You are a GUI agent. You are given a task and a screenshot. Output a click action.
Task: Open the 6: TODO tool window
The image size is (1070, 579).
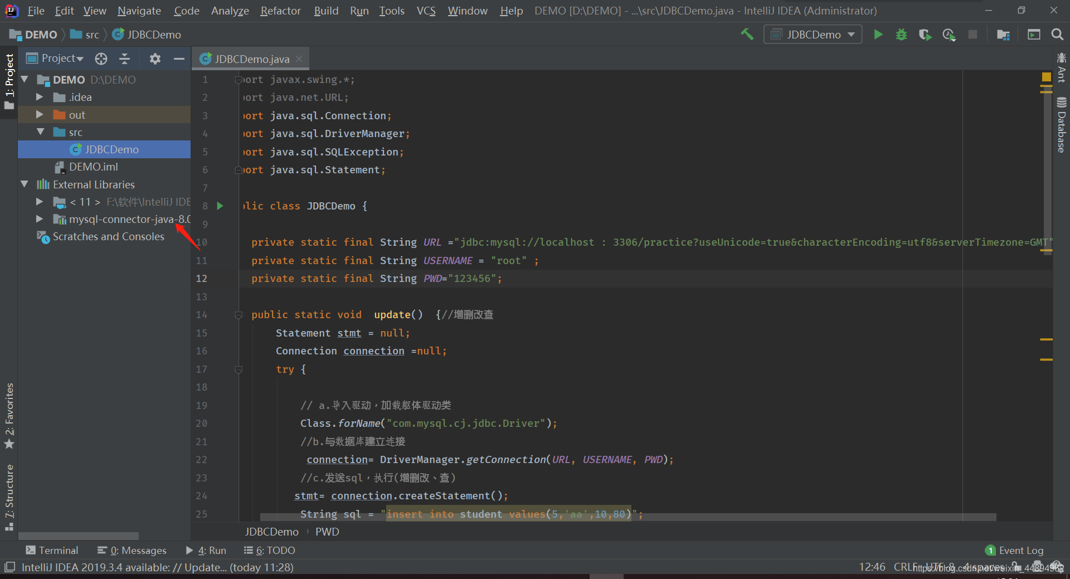pyautogui.click(x=270, y=550)
